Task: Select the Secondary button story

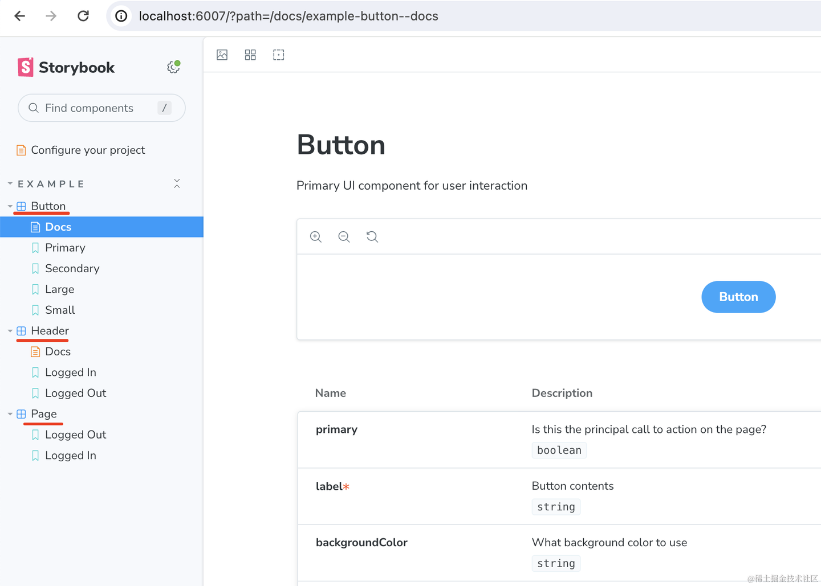Action: click(72, 268)
